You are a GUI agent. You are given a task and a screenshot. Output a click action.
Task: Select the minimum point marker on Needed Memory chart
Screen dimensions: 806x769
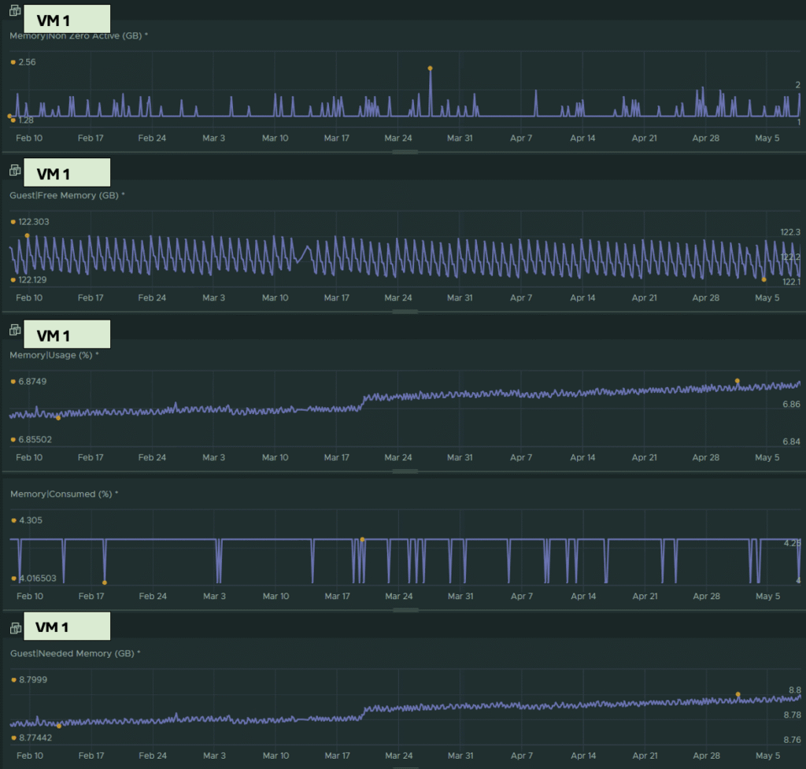(59, 726)
